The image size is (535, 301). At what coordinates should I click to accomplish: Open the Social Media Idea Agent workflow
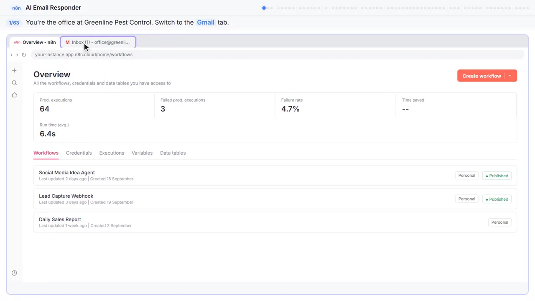click(275, 176)
